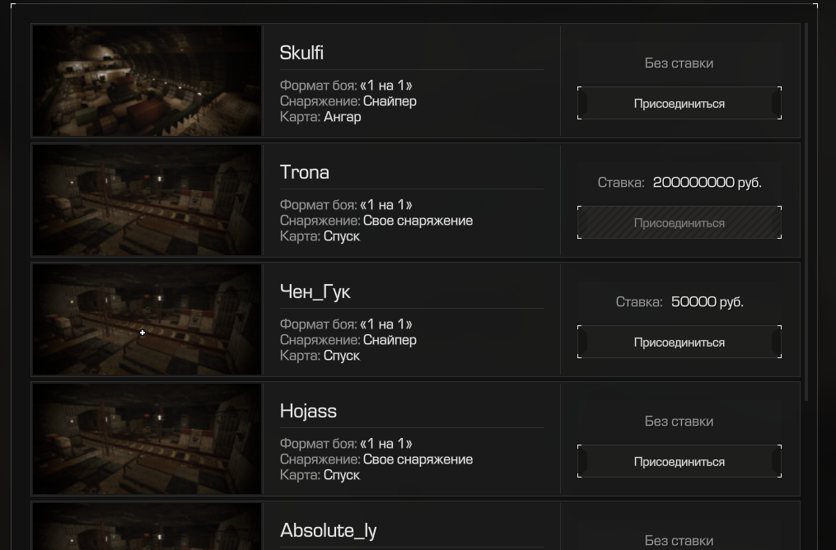This screenshot has width=836, height=550.
Task: Select the Absolute_ly lobby heading
Action: coord(329,530)
